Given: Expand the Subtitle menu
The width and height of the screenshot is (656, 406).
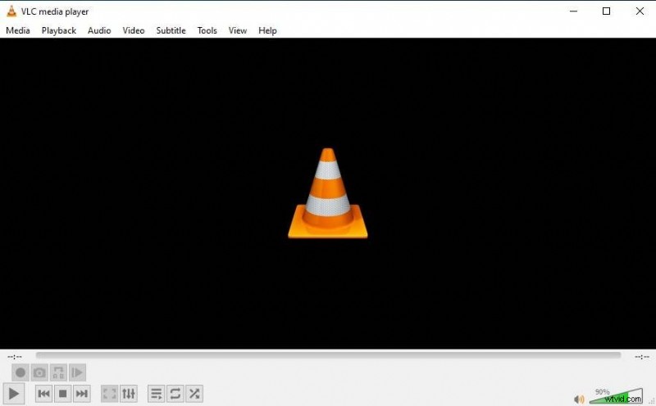Looking at the screenshot, I should click(171, 30).
